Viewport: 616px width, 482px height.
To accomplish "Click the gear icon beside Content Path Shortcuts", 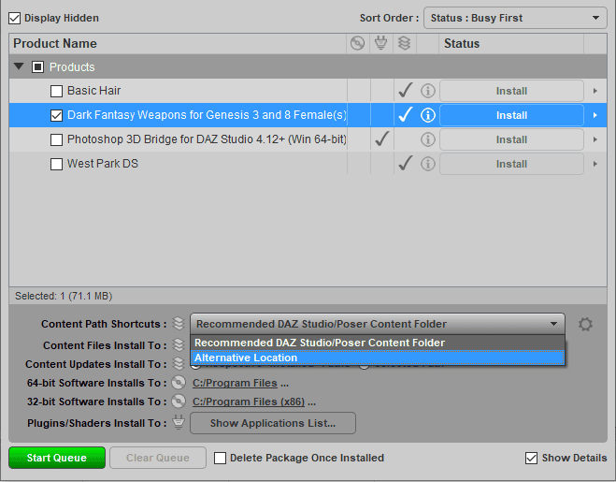I will coord(585,324).
